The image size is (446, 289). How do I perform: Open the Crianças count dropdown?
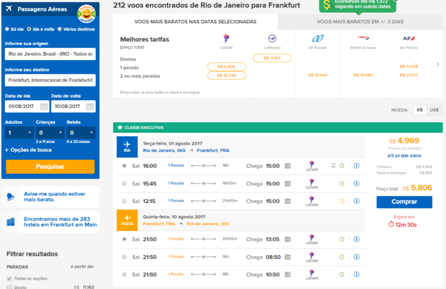(x=50, y=133)
